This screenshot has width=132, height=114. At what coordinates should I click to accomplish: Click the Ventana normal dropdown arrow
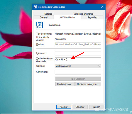[99, 66]
